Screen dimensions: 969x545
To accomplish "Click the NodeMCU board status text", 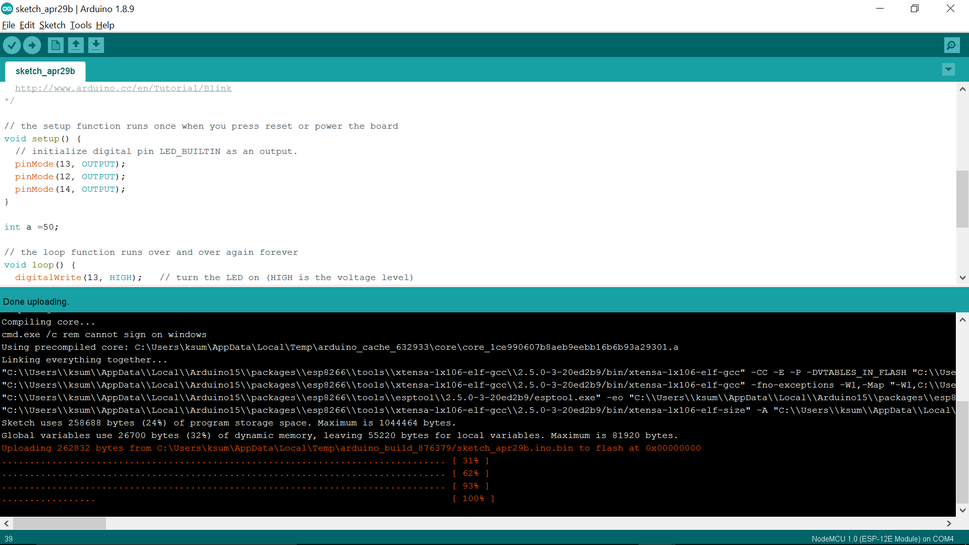I will tap(882, 539).
